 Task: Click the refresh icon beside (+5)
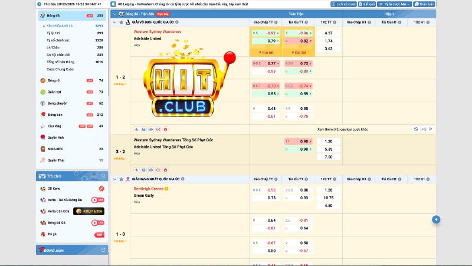click(x=416, y=129)
